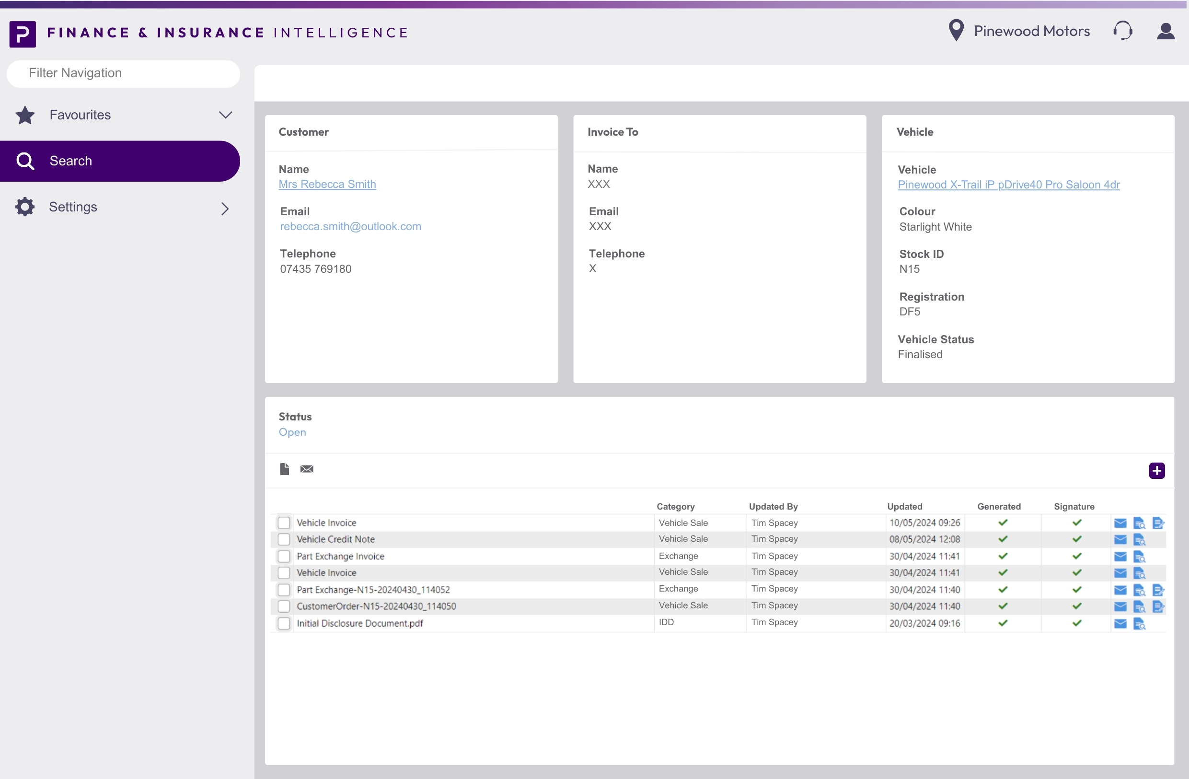Screen dimensions: 1189x779
Task: Expand the Favourites chevron
Action: point(225,115)
